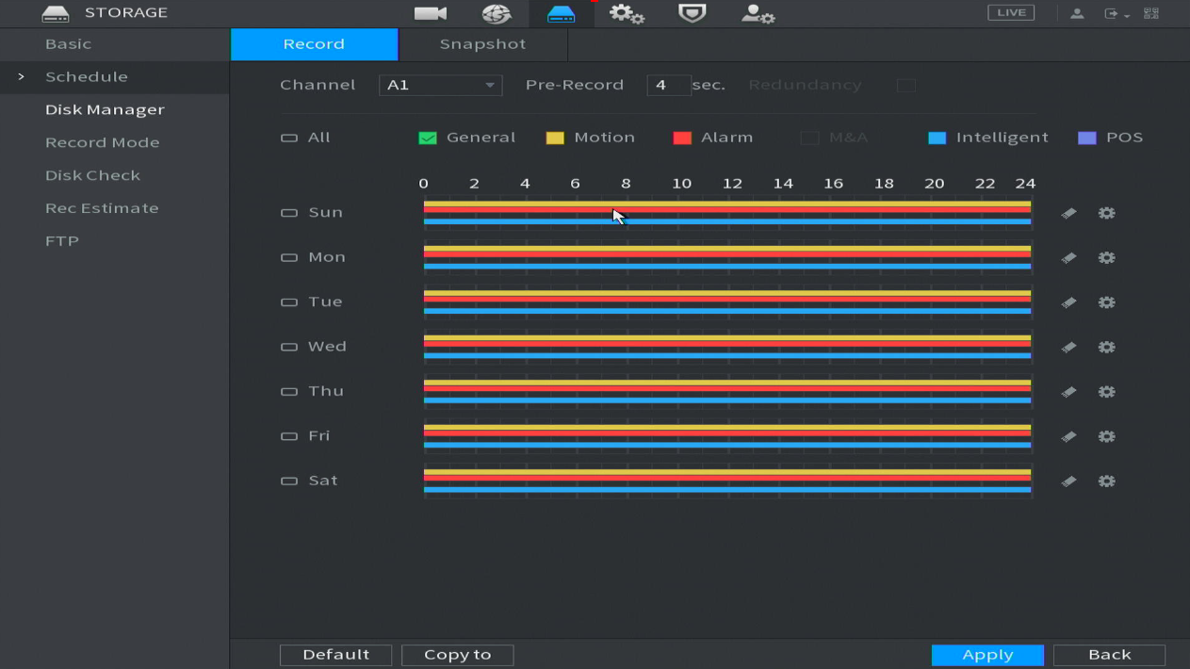Click the Default button
This screenshot has height=669, width=1190.
(x=335, y=655)
